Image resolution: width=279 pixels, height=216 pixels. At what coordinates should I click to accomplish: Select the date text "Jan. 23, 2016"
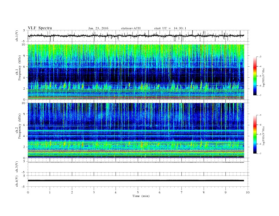(98, 28)
